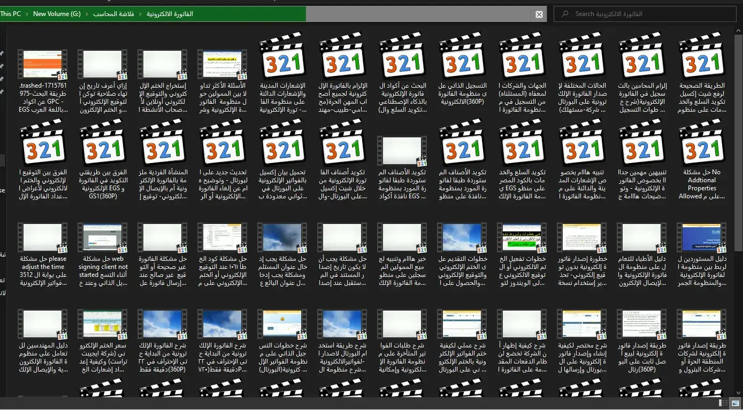Viewport: 743px width, 410px height.
Task: Select the video تنبيهين مهمين جداا بخصوص الفاتورة
Action: pos(642,160)
